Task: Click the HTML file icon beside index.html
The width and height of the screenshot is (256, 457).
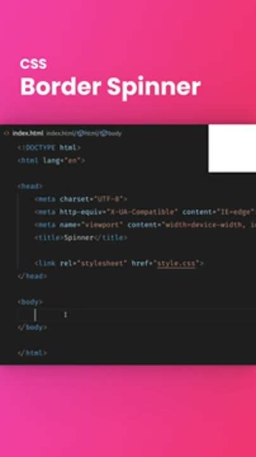Action: [6, 133]
